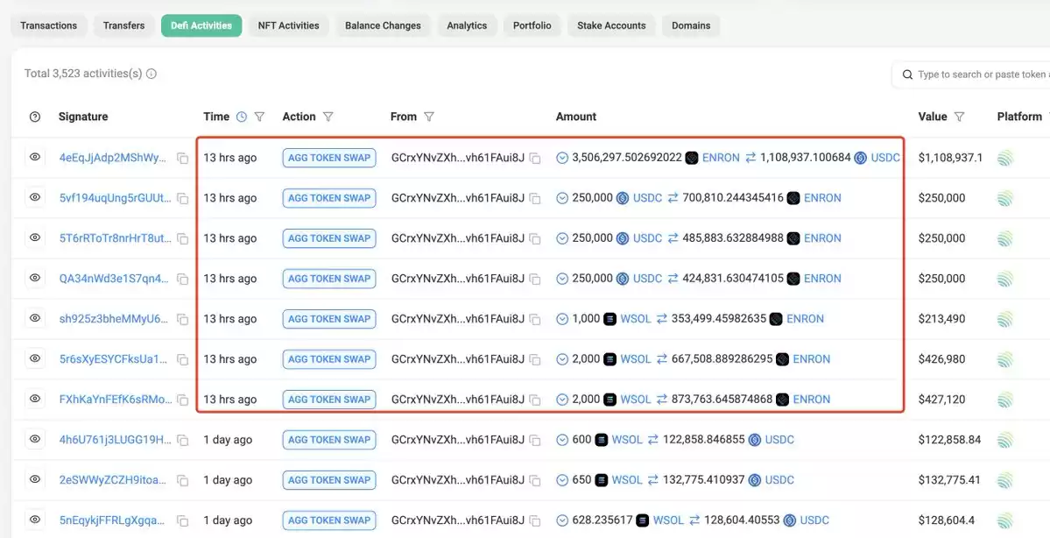
Task: Expand amount details in 700,810 ENRON row
Action: pyautogui.click(x=562, y=198)
